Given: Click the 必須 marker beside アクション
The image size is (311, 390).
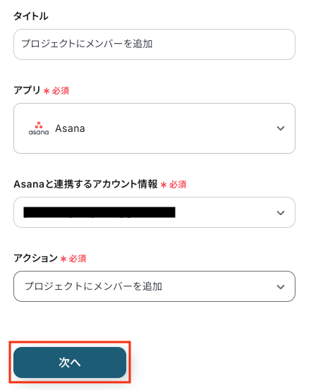Looking at the screenshot, I should coord(78,259).
